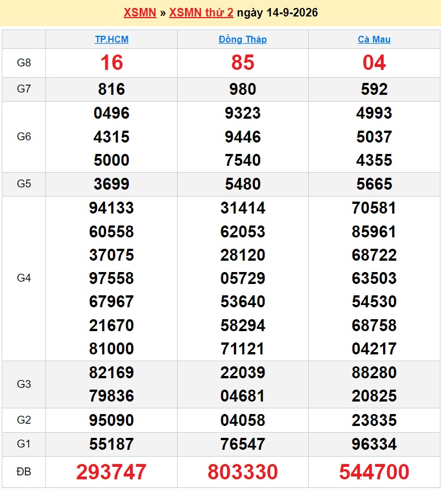Select G3 number 79836

112,396
